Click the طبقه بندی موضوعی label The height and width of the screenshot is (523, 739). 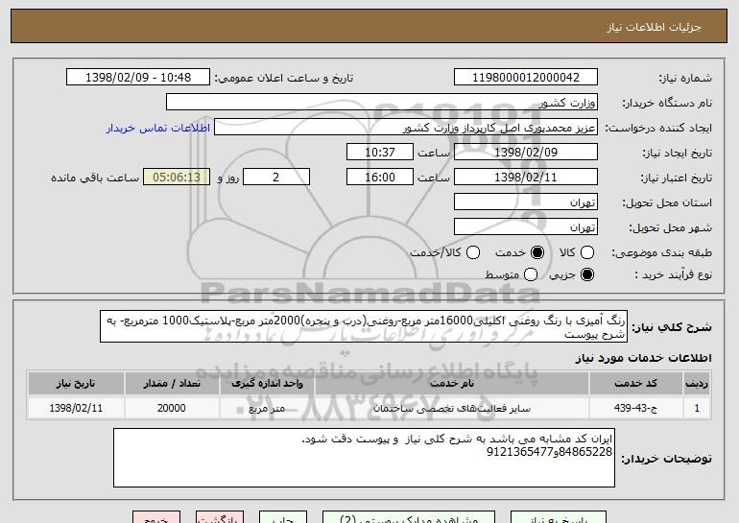661,253
